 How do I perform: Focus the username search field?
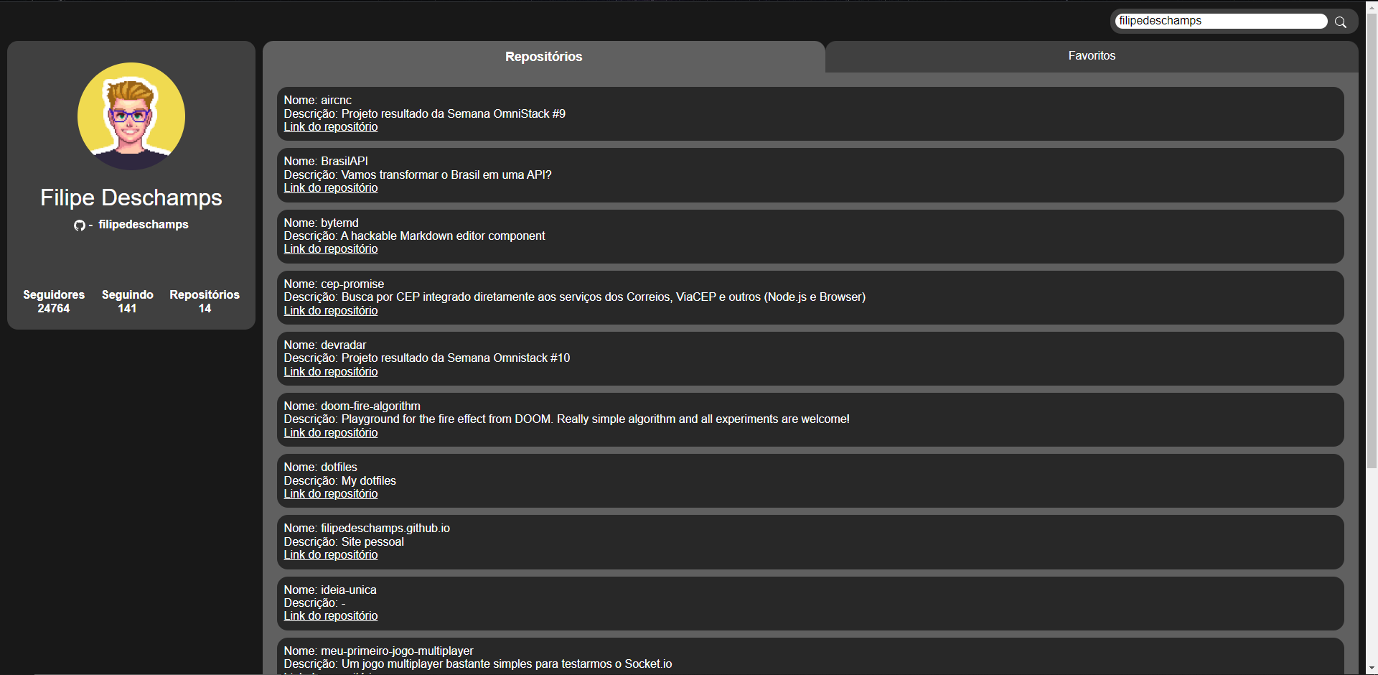(x=1222, y=21)
